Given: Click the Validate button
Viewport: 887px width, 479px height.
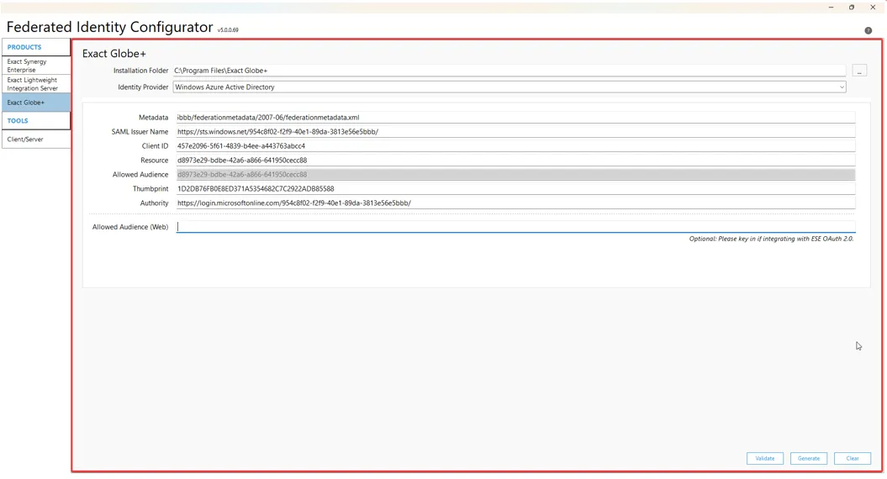Looking at the screenshot, I should pyautogui.click(x=764, y=459).
